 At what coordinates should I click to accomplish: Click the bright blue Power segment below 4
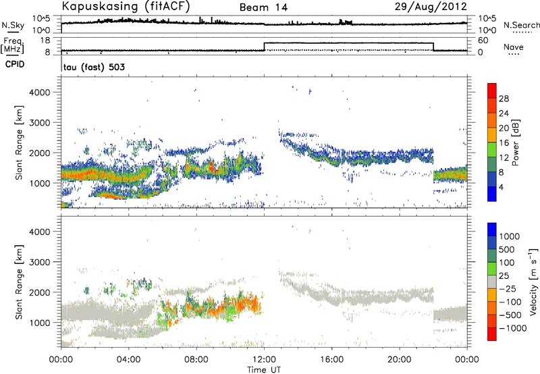(x=492, y=194)
